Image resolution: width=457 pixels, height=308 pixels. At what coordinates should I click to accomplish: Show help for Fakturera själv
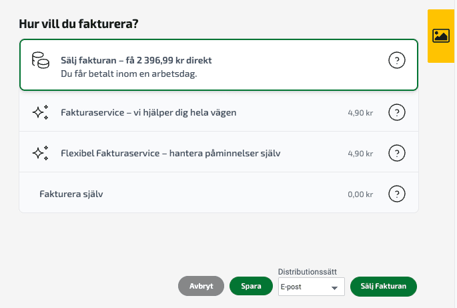point(397,194)
